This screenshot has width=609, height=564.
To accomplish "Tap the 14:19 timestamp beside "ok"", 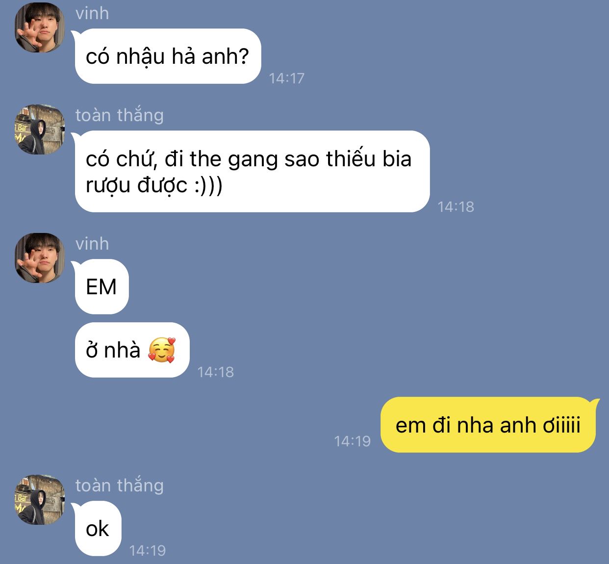I will [148, 550].
